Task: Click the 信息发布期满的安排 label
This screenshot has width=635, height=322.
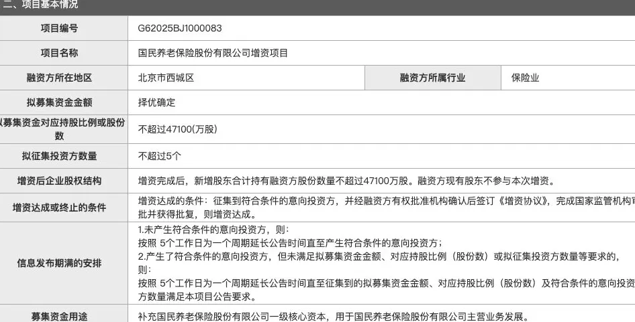Action: (59, 263)
